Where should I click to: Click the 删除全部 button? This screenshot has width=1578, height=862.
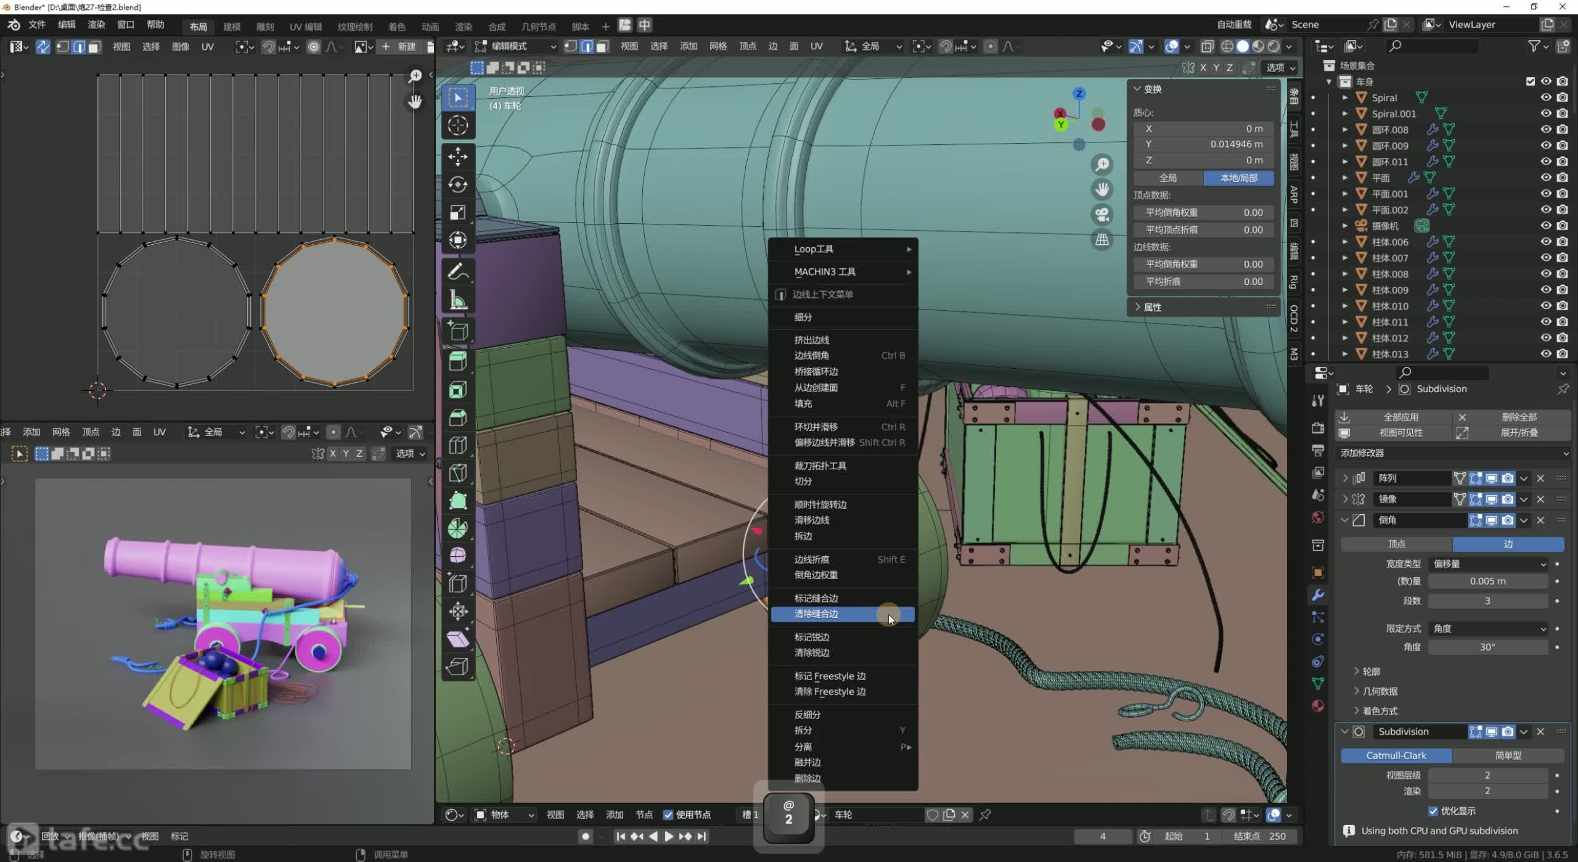click(x=1511, y=417)
